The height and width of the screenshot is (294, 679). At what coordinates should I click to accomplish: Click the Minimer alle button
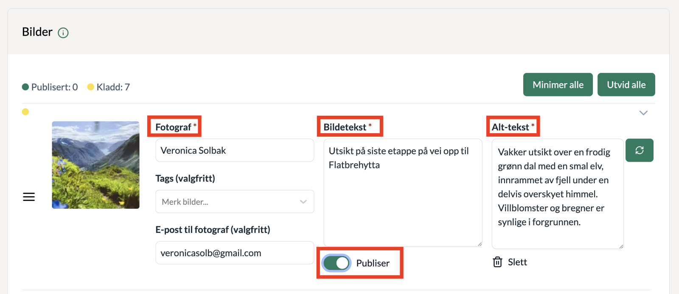[x=558, y=85]
